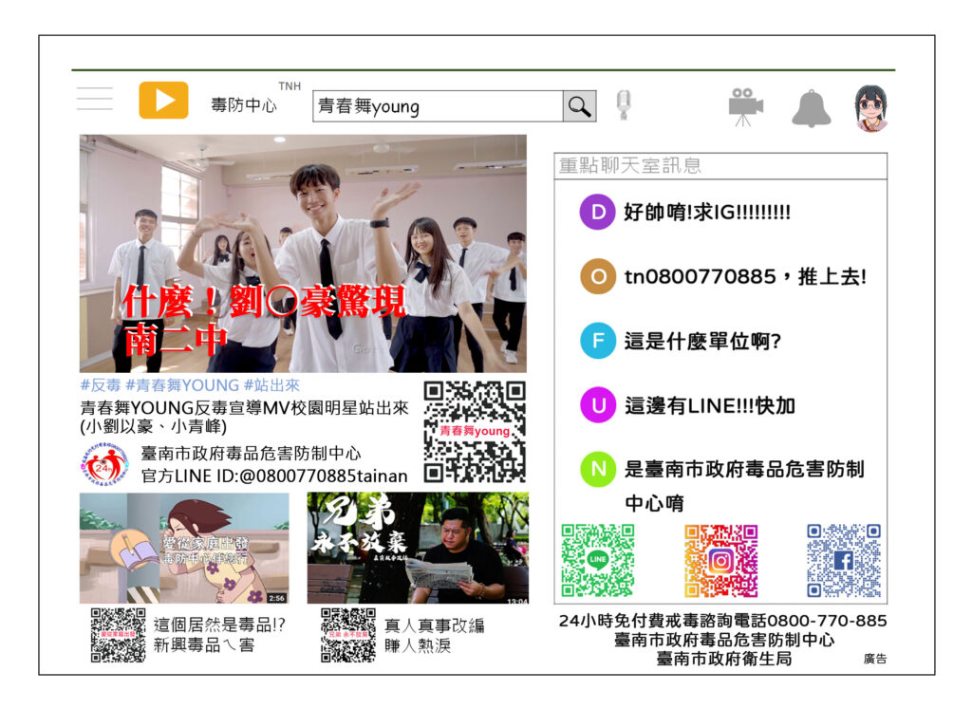Activate the microphone voice search icon
This screenshot has height=709, width=972.
tap(624, 104)
